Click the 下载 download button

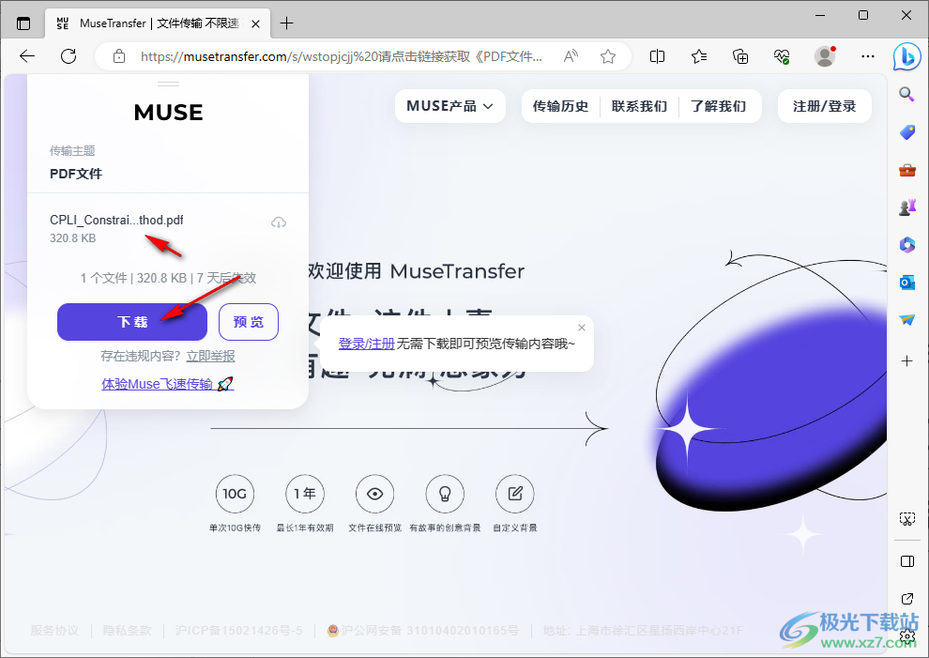(131, 322)
